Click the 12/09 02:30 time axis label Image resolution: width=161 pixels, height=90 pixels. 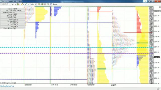(28, 85)
